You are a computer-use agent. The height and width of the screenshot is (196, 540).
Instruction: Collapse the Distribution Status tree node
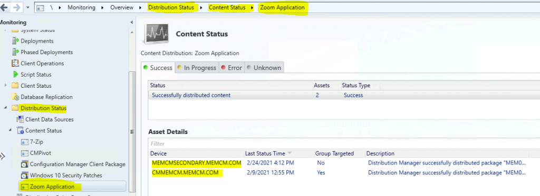pyautogui.click(x=6, y=108)
